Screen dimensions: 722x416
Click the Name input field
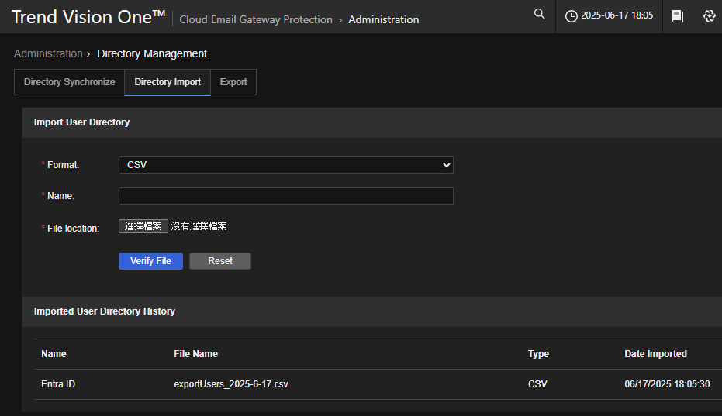(285, 196)
